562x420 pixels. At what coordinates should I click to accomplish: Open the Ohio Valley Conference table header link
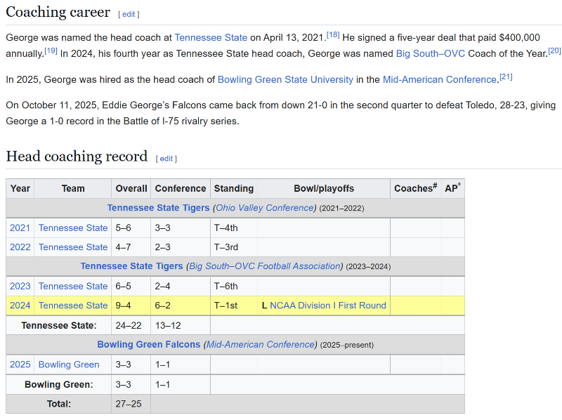tap(266, 208)
